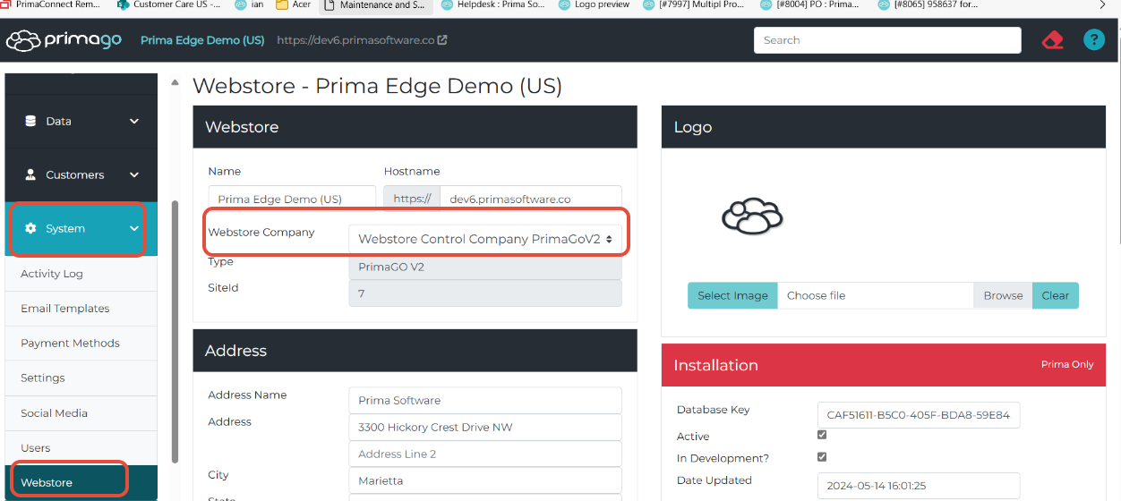Screen dimensions: 1121x501
Task: Click the Customers person icon in sidebar
Action: 30,174
